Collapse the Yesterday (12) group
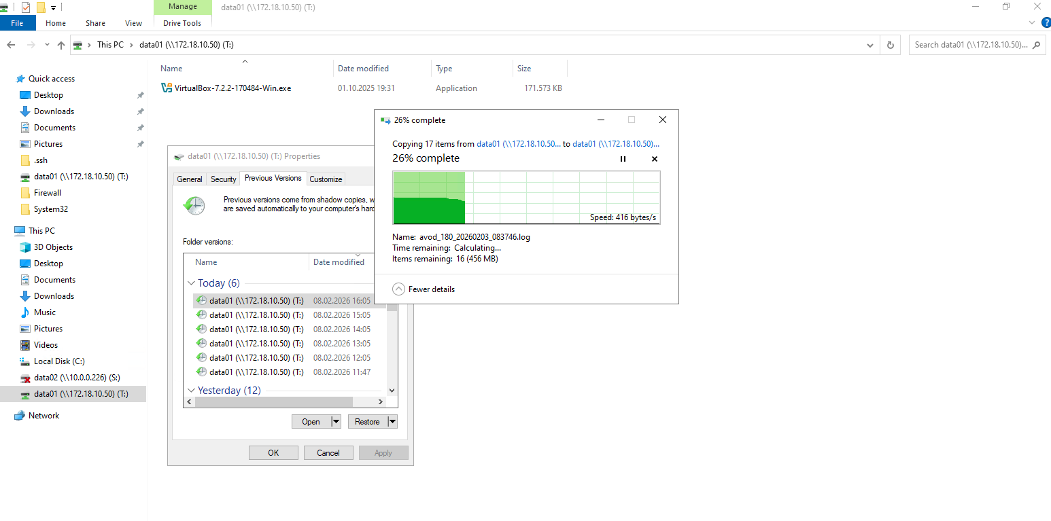1051x521 pixels. [191, 391]
